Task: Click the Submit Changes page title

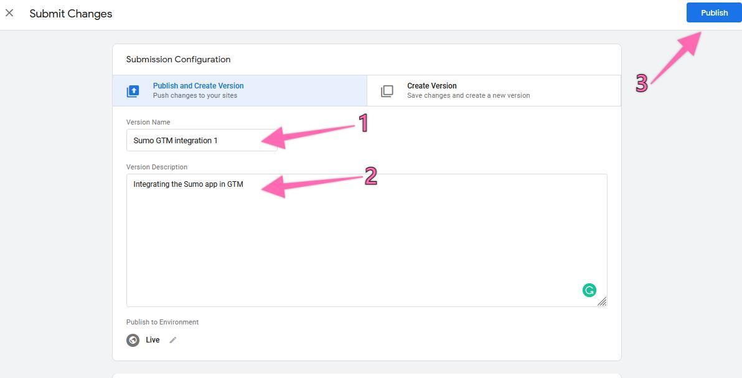Action: pos(71,14)
